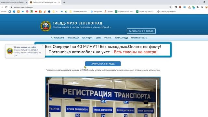This screenshot has width=208, height=117.
Task: Click the header 'ЗАПИСАТЬСЯ В ГИБДД' button
Action: click(x=141, y=31)
